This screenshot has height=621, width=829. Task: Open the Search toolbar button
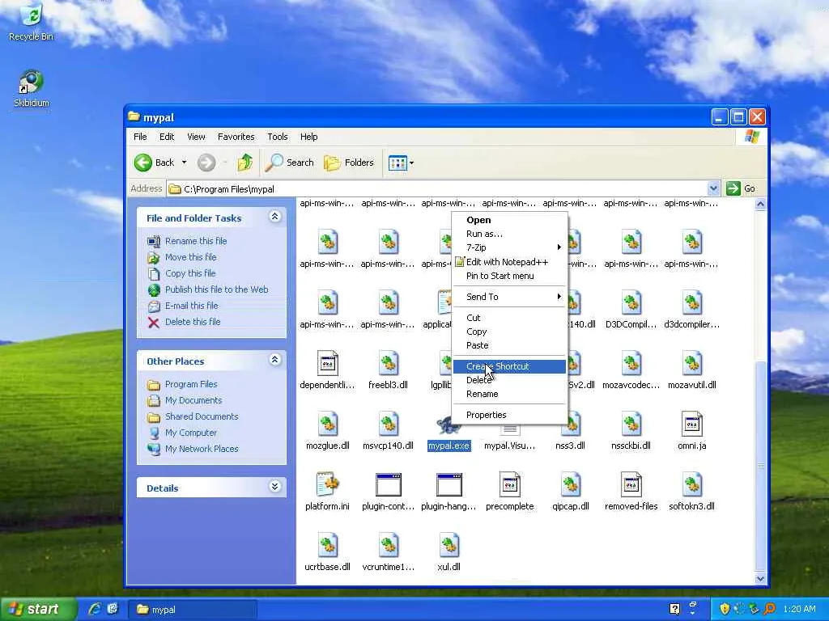point(289,163)
